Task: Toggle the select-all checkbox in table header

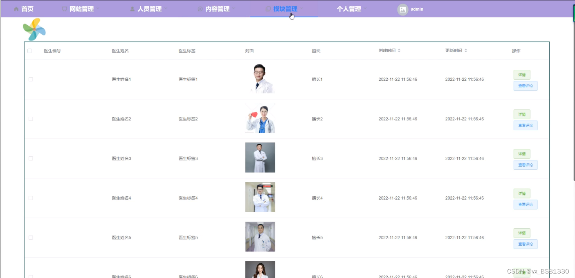Action: 29,51
